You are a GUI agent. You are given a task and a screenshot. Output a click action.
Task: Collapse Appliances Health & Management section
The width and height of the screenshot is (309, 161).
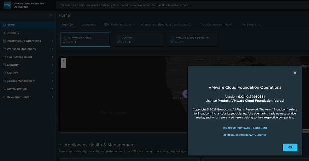pos(61,145)
